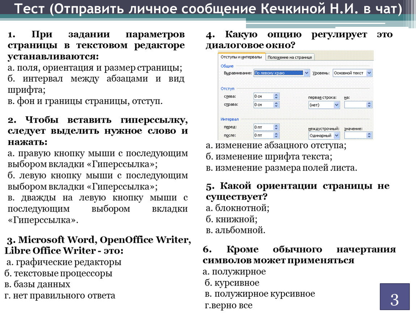Click answer «а. изменение абзацного отступа»
This screenshot has width=416, height=313.
click(276, 145)
